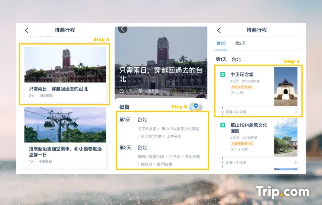Click 第2天 台北 in the overview
322x205 pixels.
133,148
